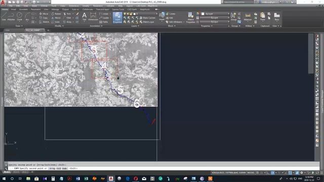Screen dimensions: 324x182
Task: Open Layer Properties manager
Action: coord(117,18)
